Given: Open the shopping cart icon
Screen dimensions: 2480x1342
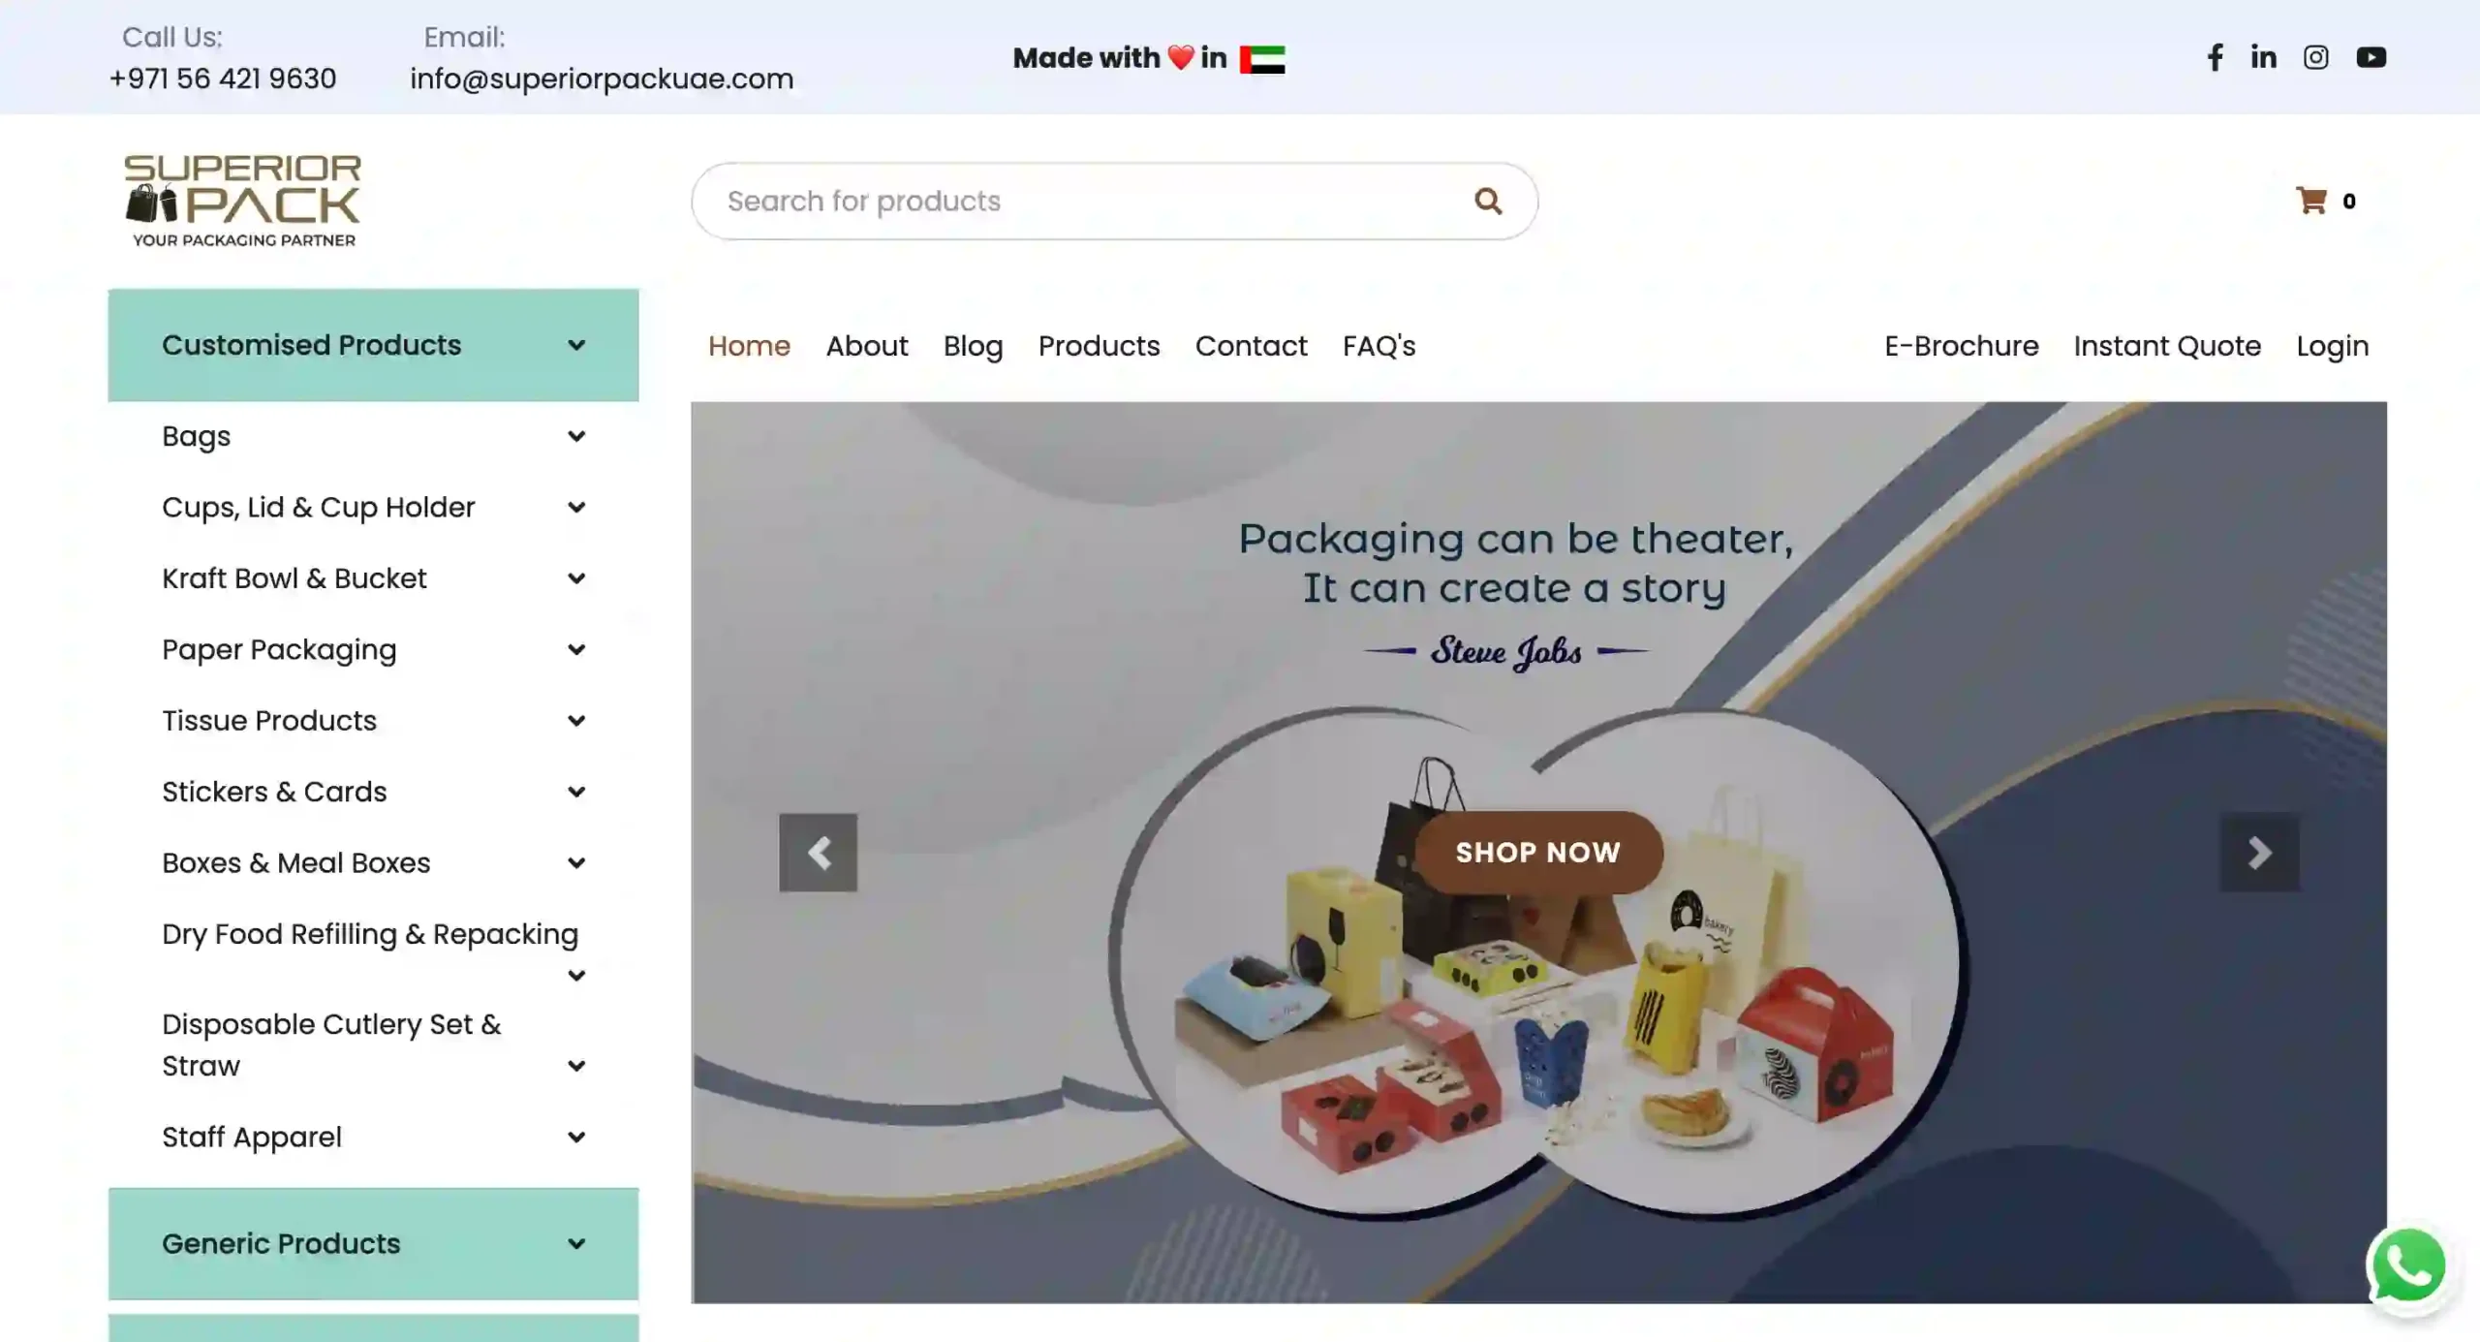Looking at the screenshot, I should (x=2313, y=201).
